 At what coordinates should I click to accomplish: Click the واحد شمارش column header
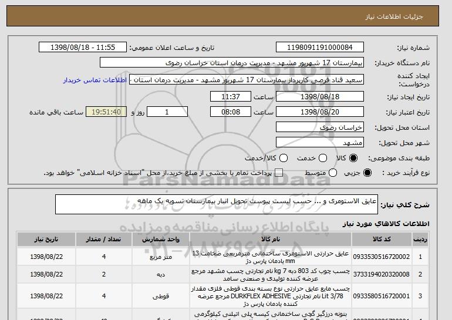[x=161, y=240]
